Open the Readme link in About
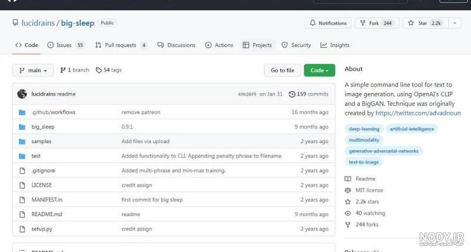Viewport: 471px width, 252px height. [x=360, y=179]
